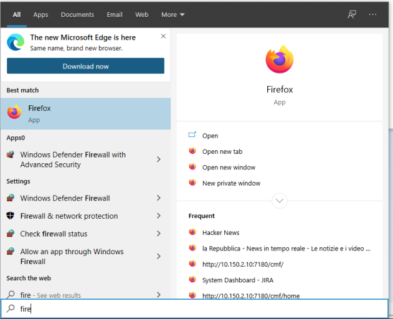Select Open new tab action
The height and width of the screenshot is (319, 393).
coord(222,151)
